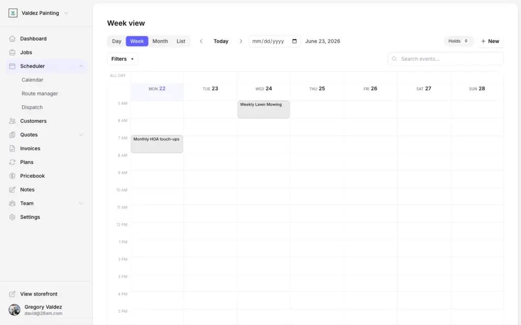The width and height of the screenshot is (521, 325).
Task: Open the Weekly Lawn Mowing event
Action: 264,109
